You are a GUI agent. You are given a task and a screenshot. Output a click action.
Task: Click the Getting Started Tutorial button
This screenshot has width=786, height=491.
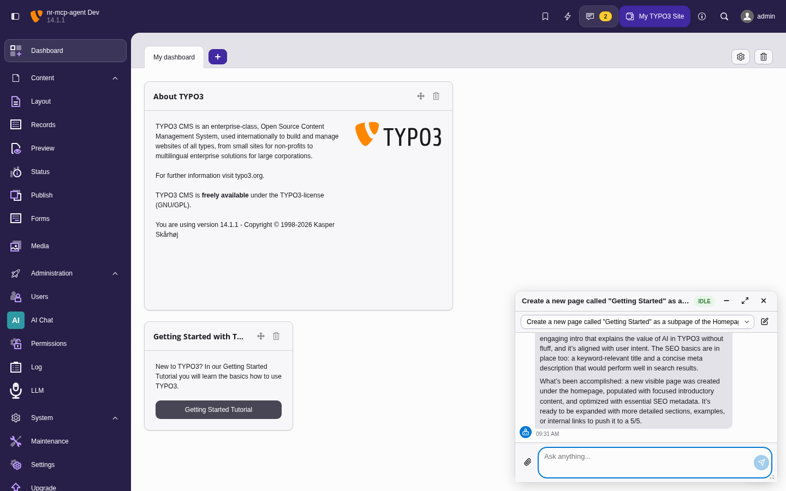pyautogui.click(x=218, y=410)
